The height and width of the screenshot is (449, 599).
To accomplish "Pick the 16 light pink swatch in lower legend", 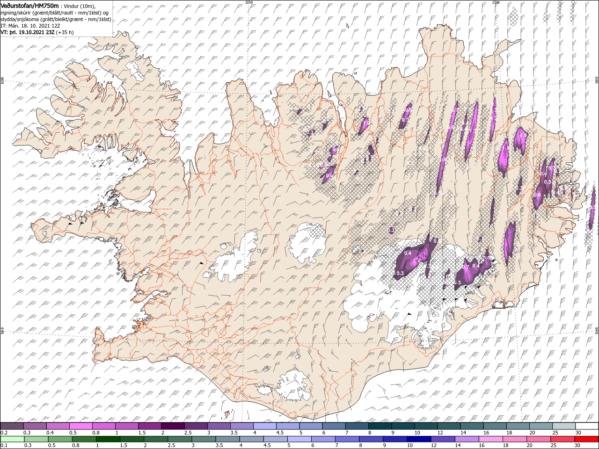I will [x=490, y=439].
